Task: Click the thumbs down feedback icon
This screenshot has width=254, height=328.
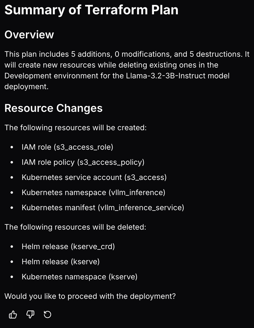Action: pyautogui.click(x=30, y=314)
